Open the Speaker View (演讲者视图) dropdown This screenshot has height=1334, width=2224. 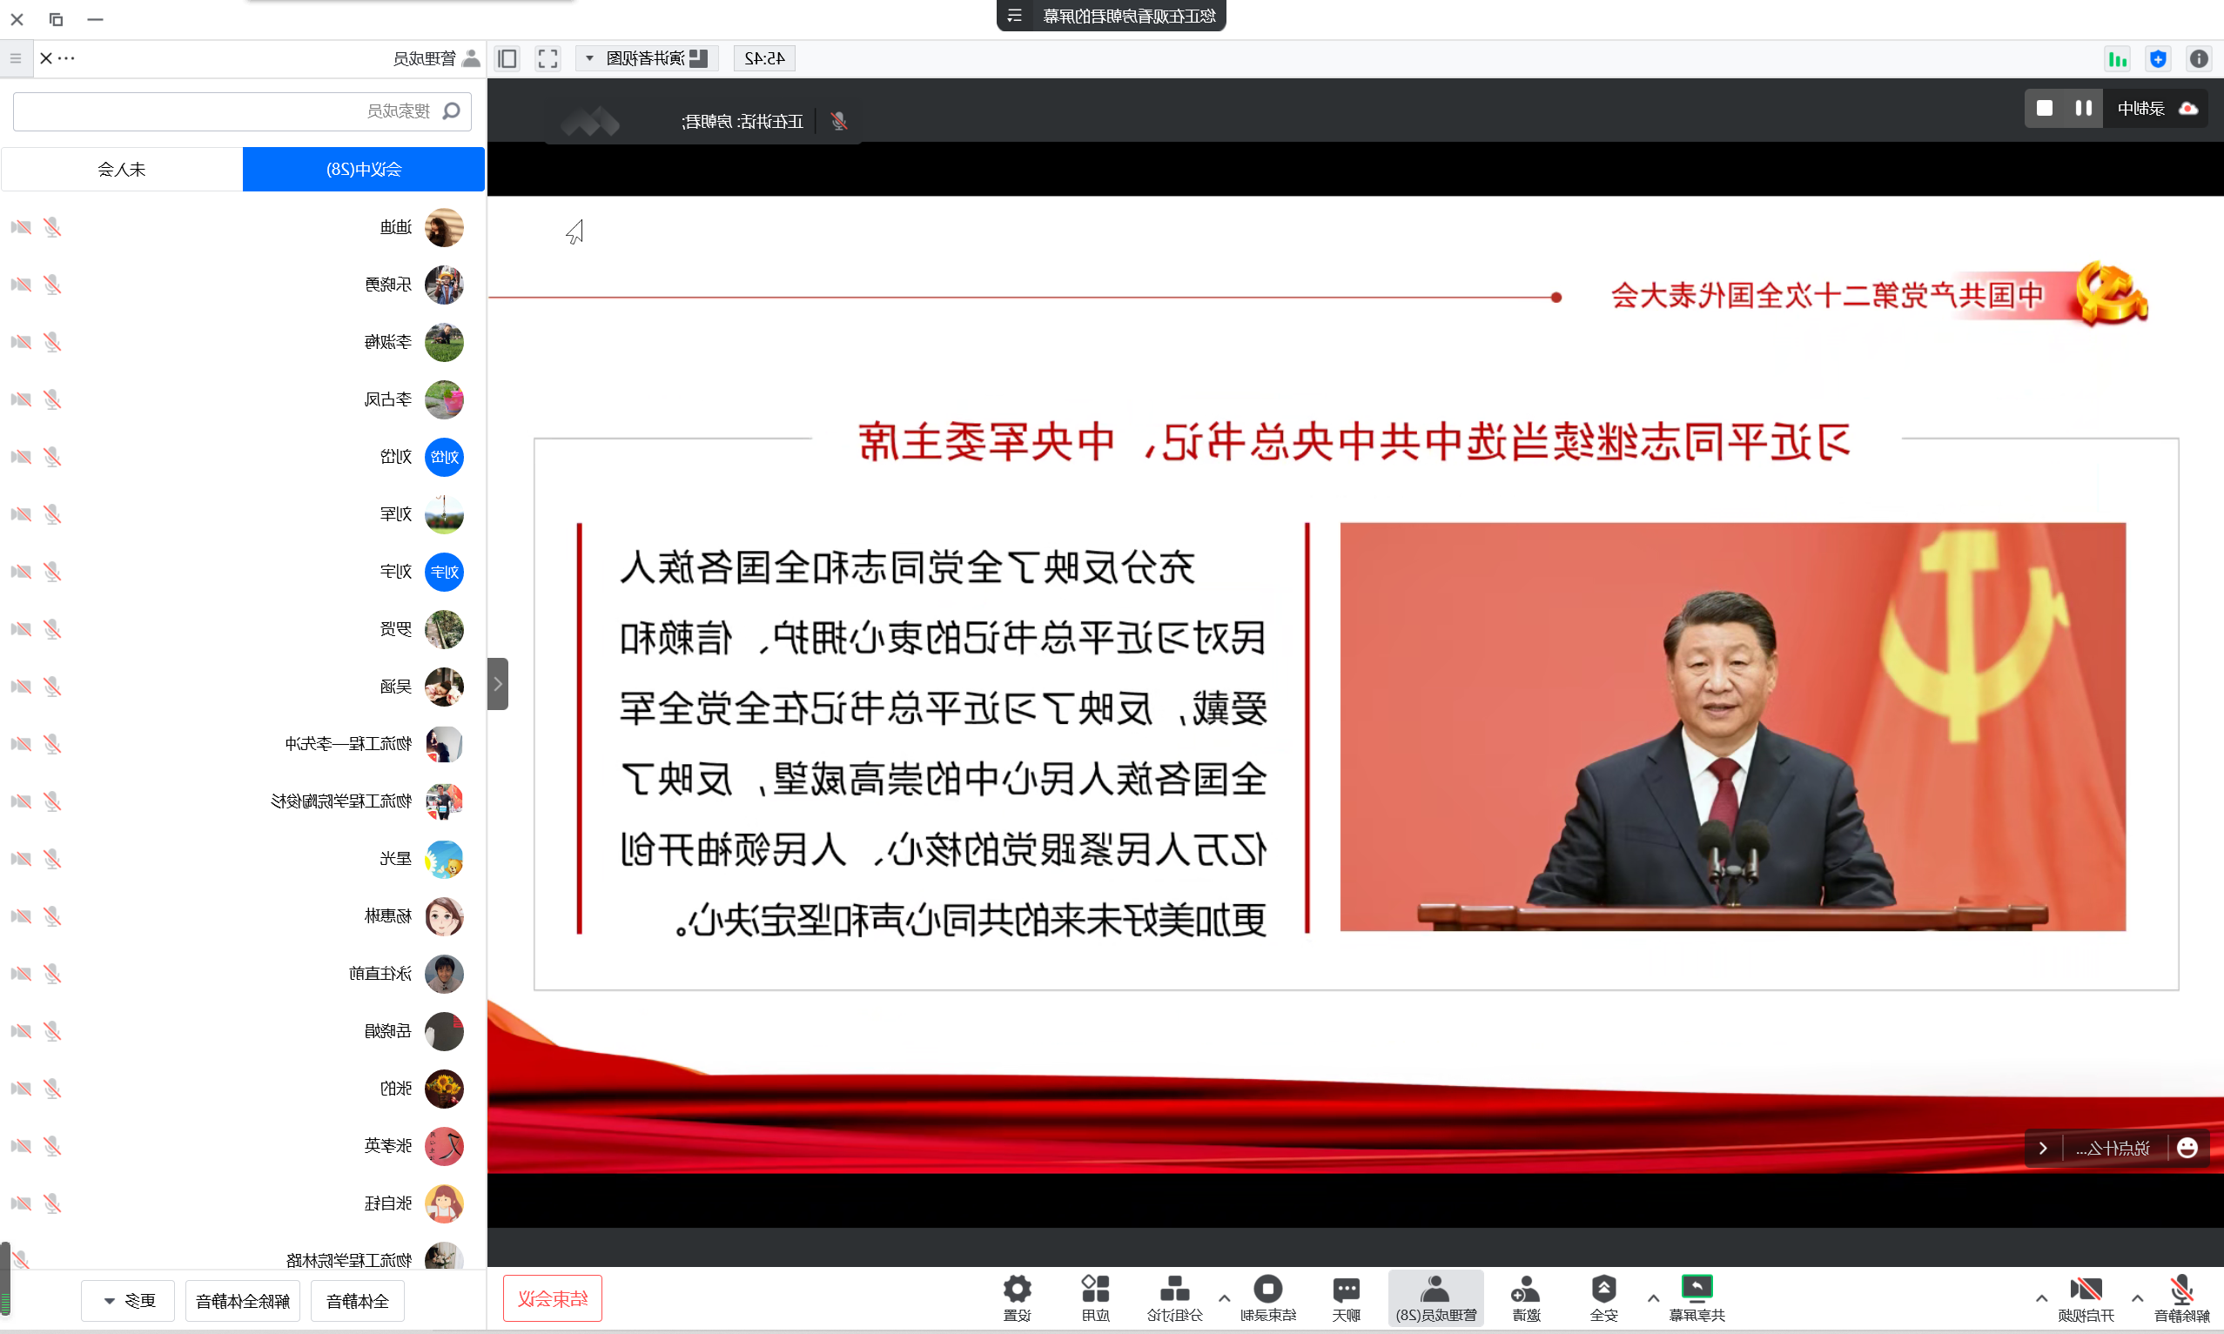[648, 58]
